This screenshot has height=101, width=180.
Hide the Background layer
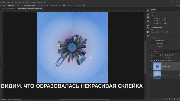[152, 75]
